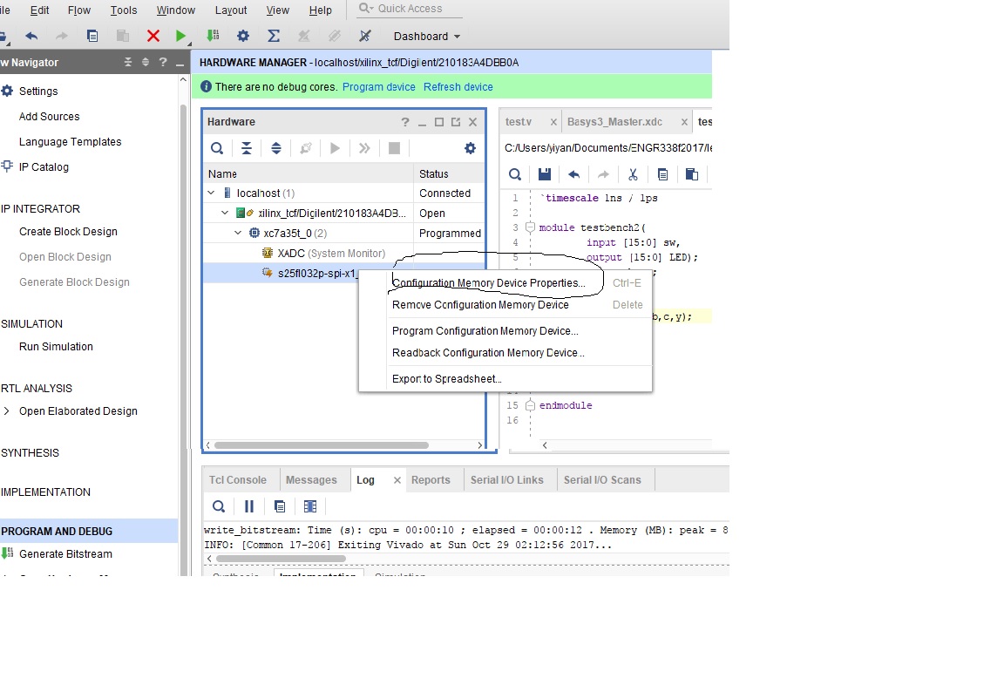Switch to the Tcl Console tab
The image size is (1004, 685).
(x=238, y=480)
